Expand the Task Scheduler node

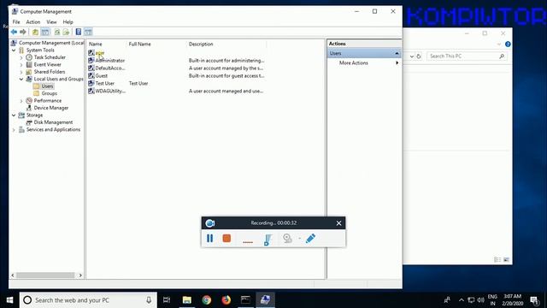tap(21, 57)
